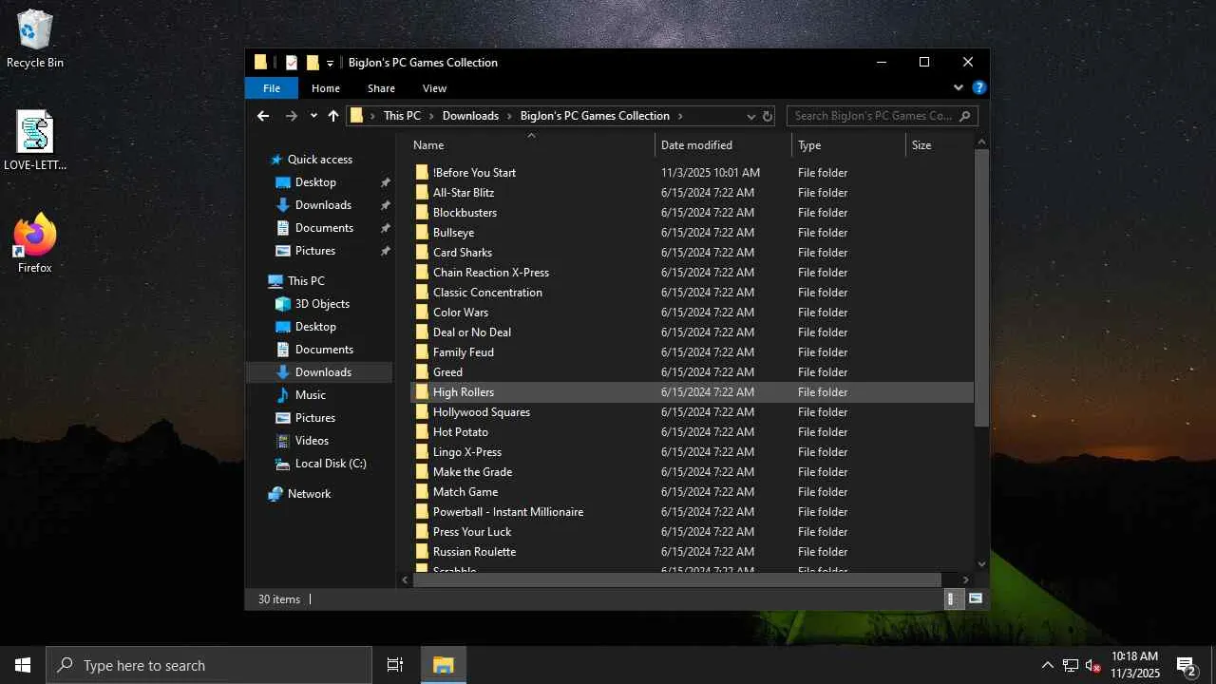Sort by the Name column header
Viewport: 1216px width, 684px height.
[x=532, y=145]
